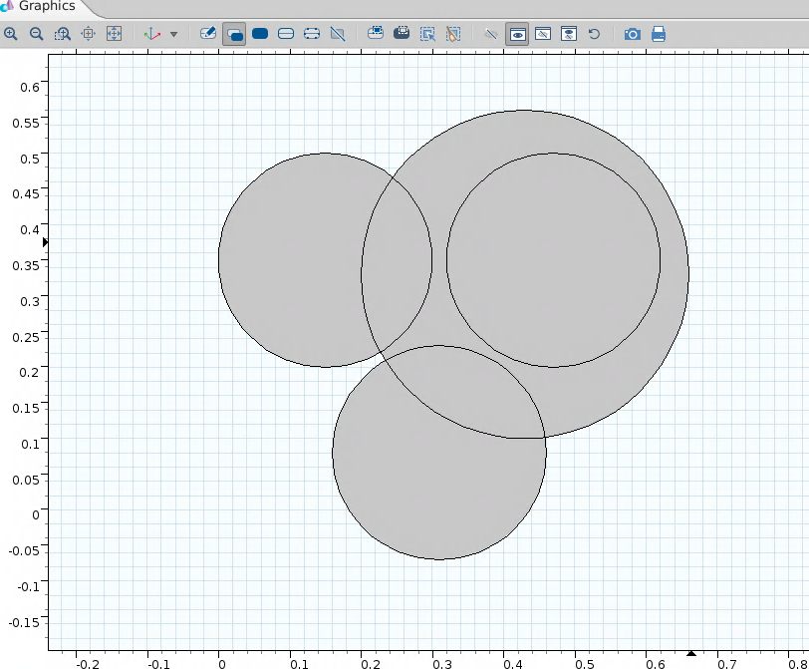Click the coordinate axes view icon

click(151, 34)
